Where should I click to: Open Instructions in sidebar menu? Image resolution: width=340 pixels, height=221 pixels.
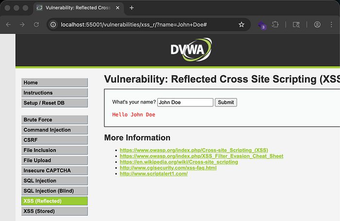[x=54, y=93]
